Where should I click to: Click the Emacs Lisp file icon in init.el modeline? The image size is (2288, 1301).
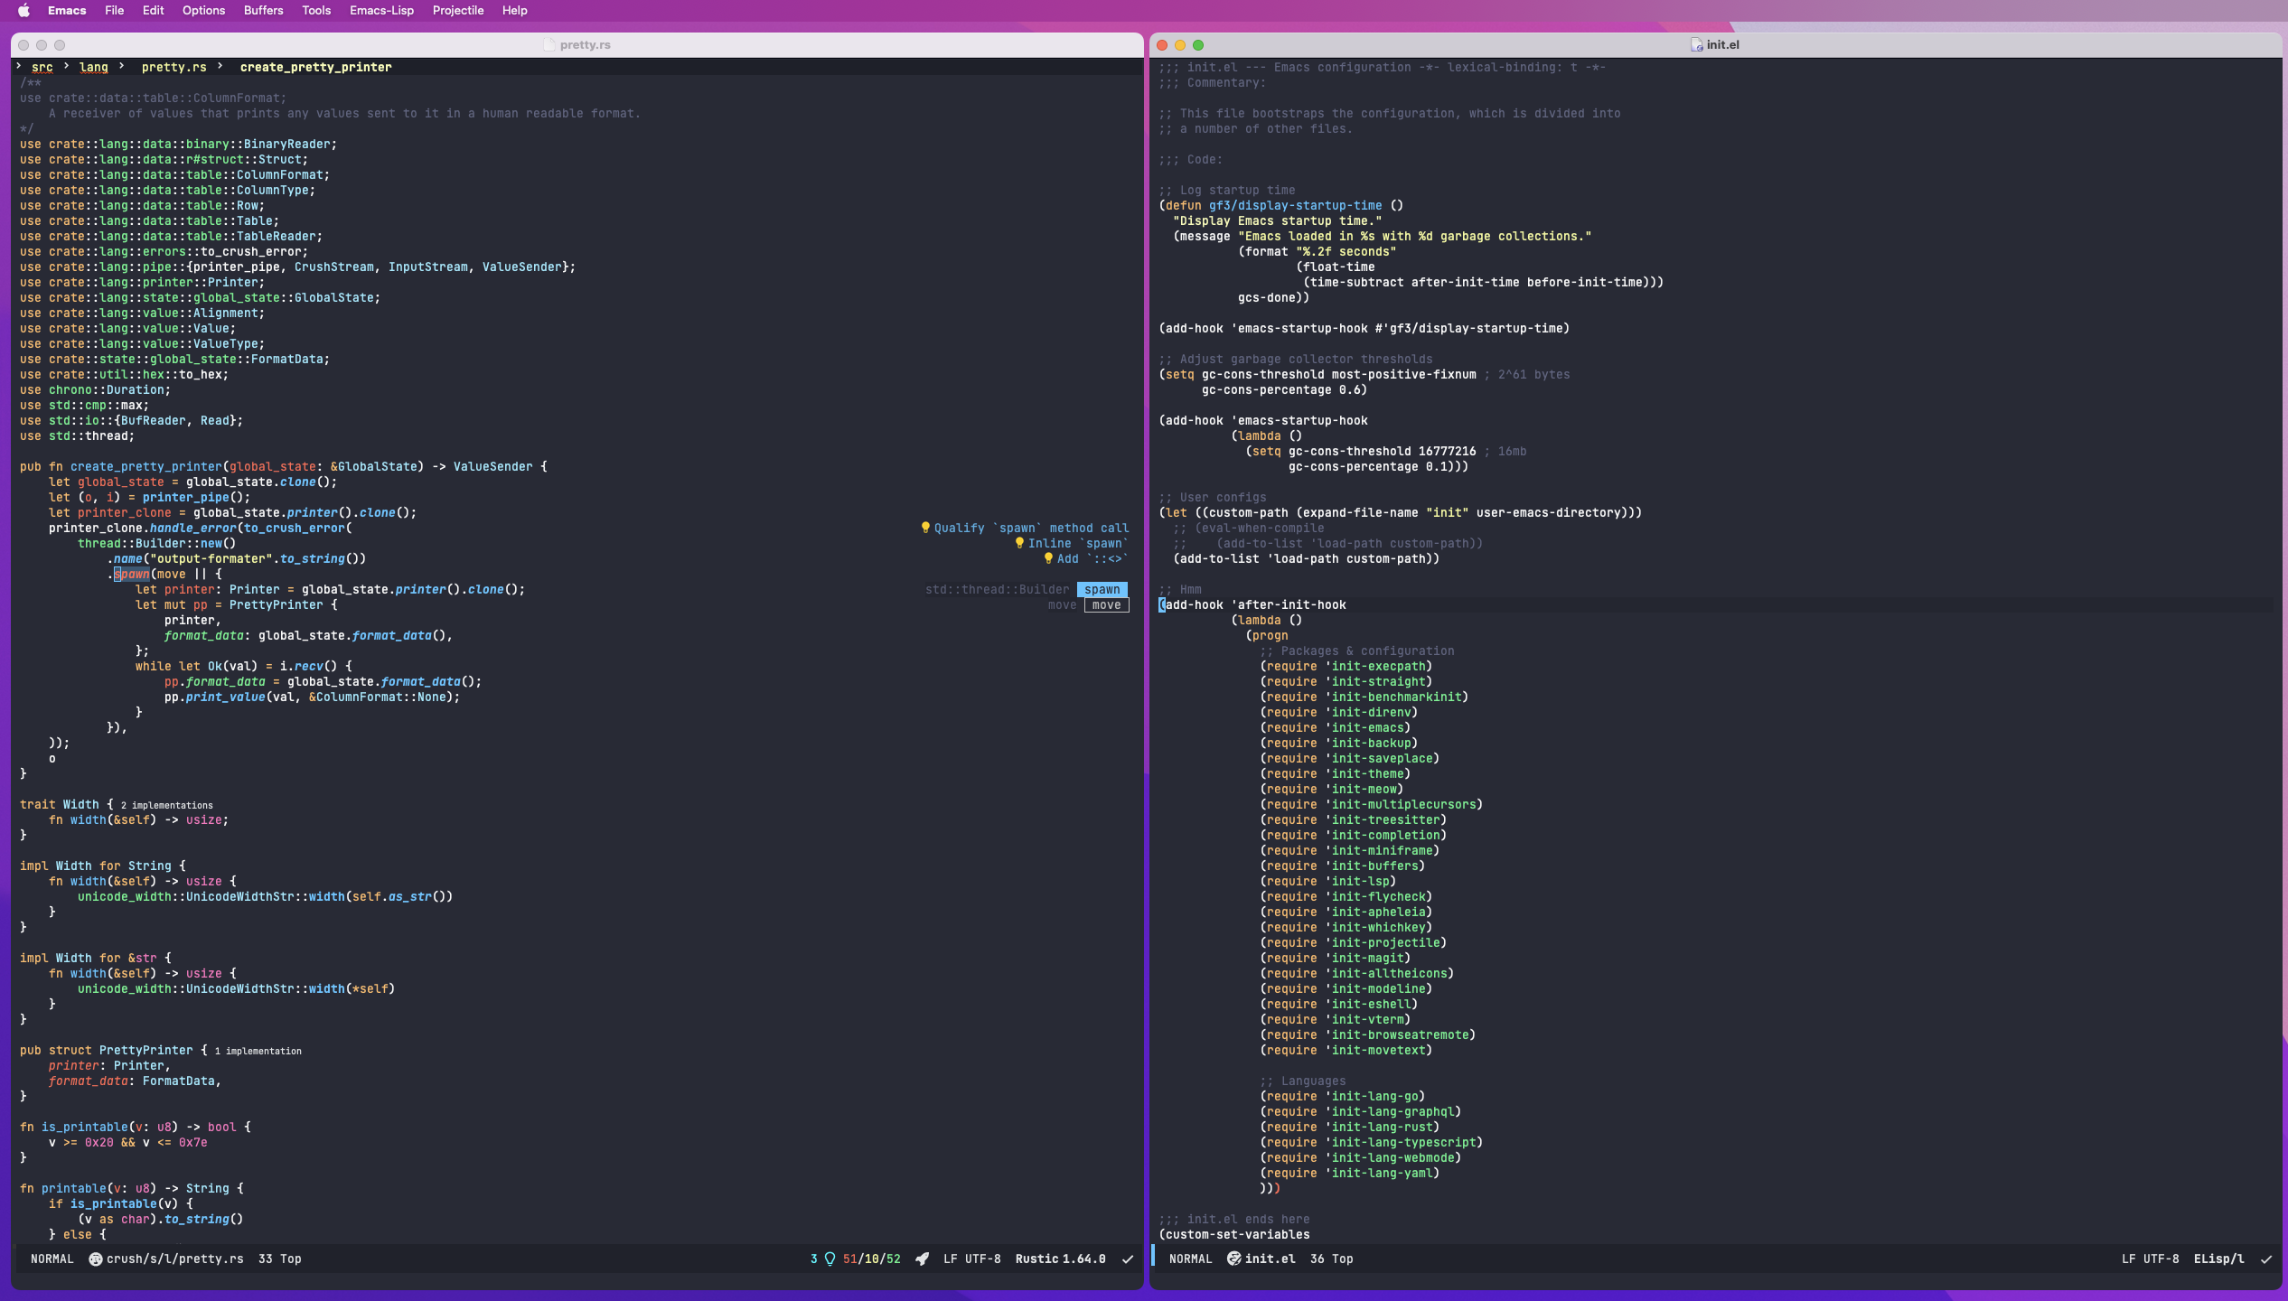(x=1233, y=1259)
